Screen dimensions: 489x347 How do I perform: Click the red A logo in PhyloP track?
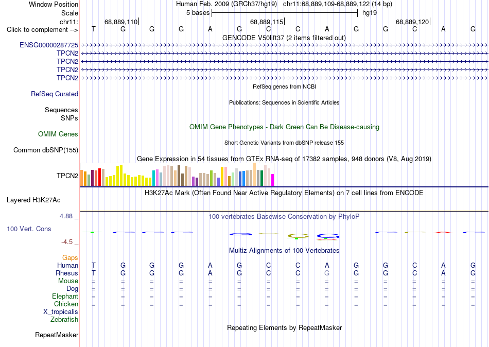tap(444, 232)
